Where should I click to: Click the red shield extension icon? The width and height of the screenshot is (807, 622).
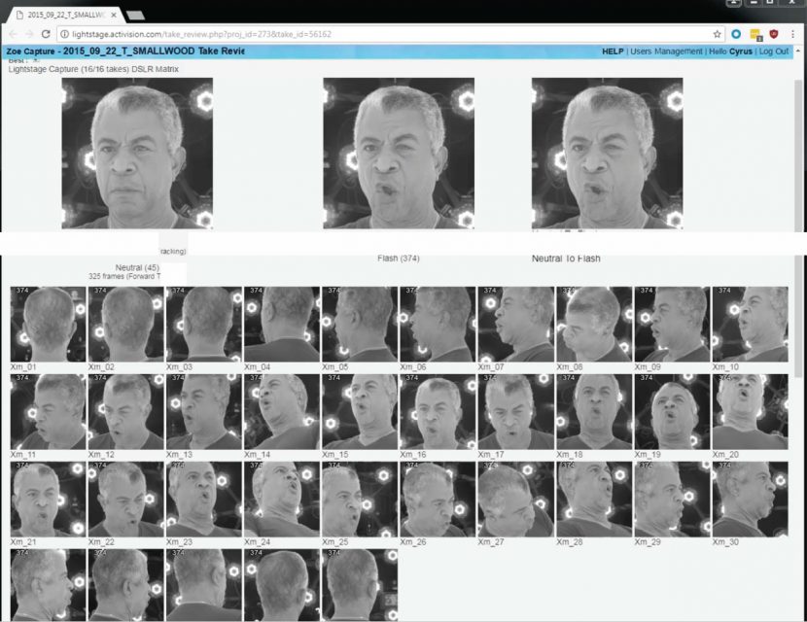click(x=774, y=34)
